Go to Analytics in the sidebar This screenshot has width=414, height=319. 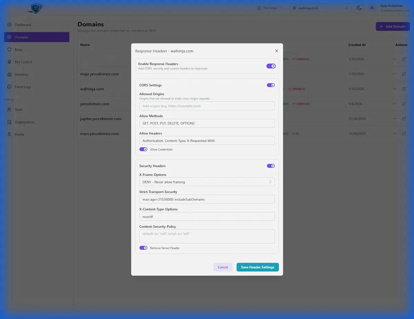tap(37, 74)
